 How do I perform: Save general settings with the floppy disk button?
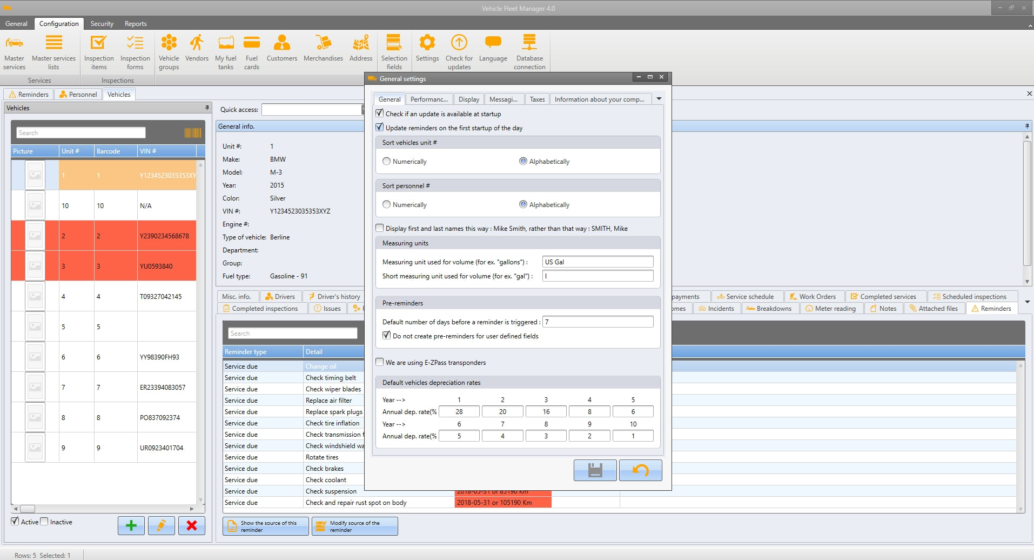click(595, 470)
